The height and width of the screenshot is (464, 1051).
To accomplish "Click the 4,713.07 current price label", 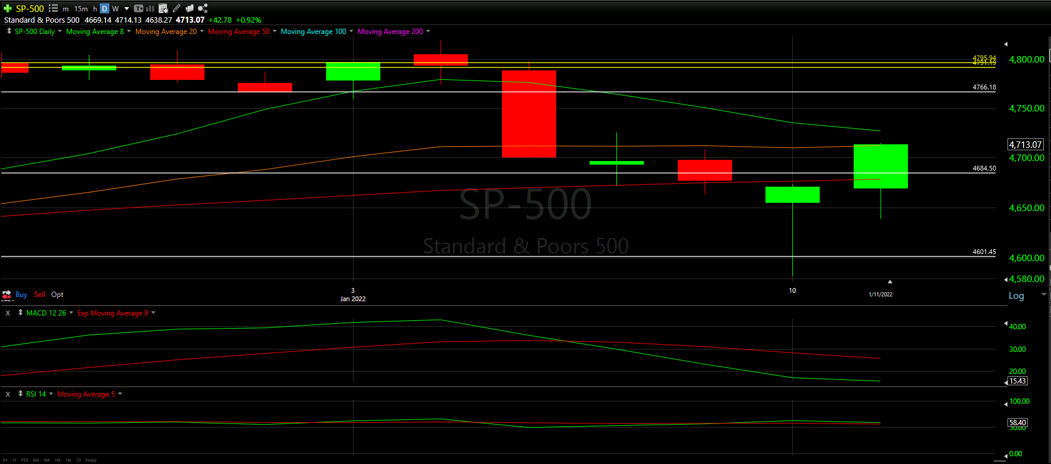I will 1025,144.
